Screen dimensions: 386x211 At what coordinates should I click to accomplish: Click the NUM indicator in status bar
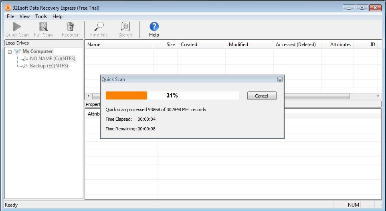(x=353, y=205)
